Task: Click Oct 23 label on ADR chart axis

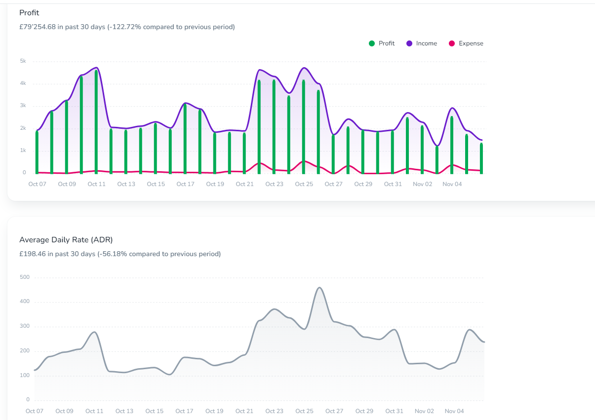Action: [274, 411]
